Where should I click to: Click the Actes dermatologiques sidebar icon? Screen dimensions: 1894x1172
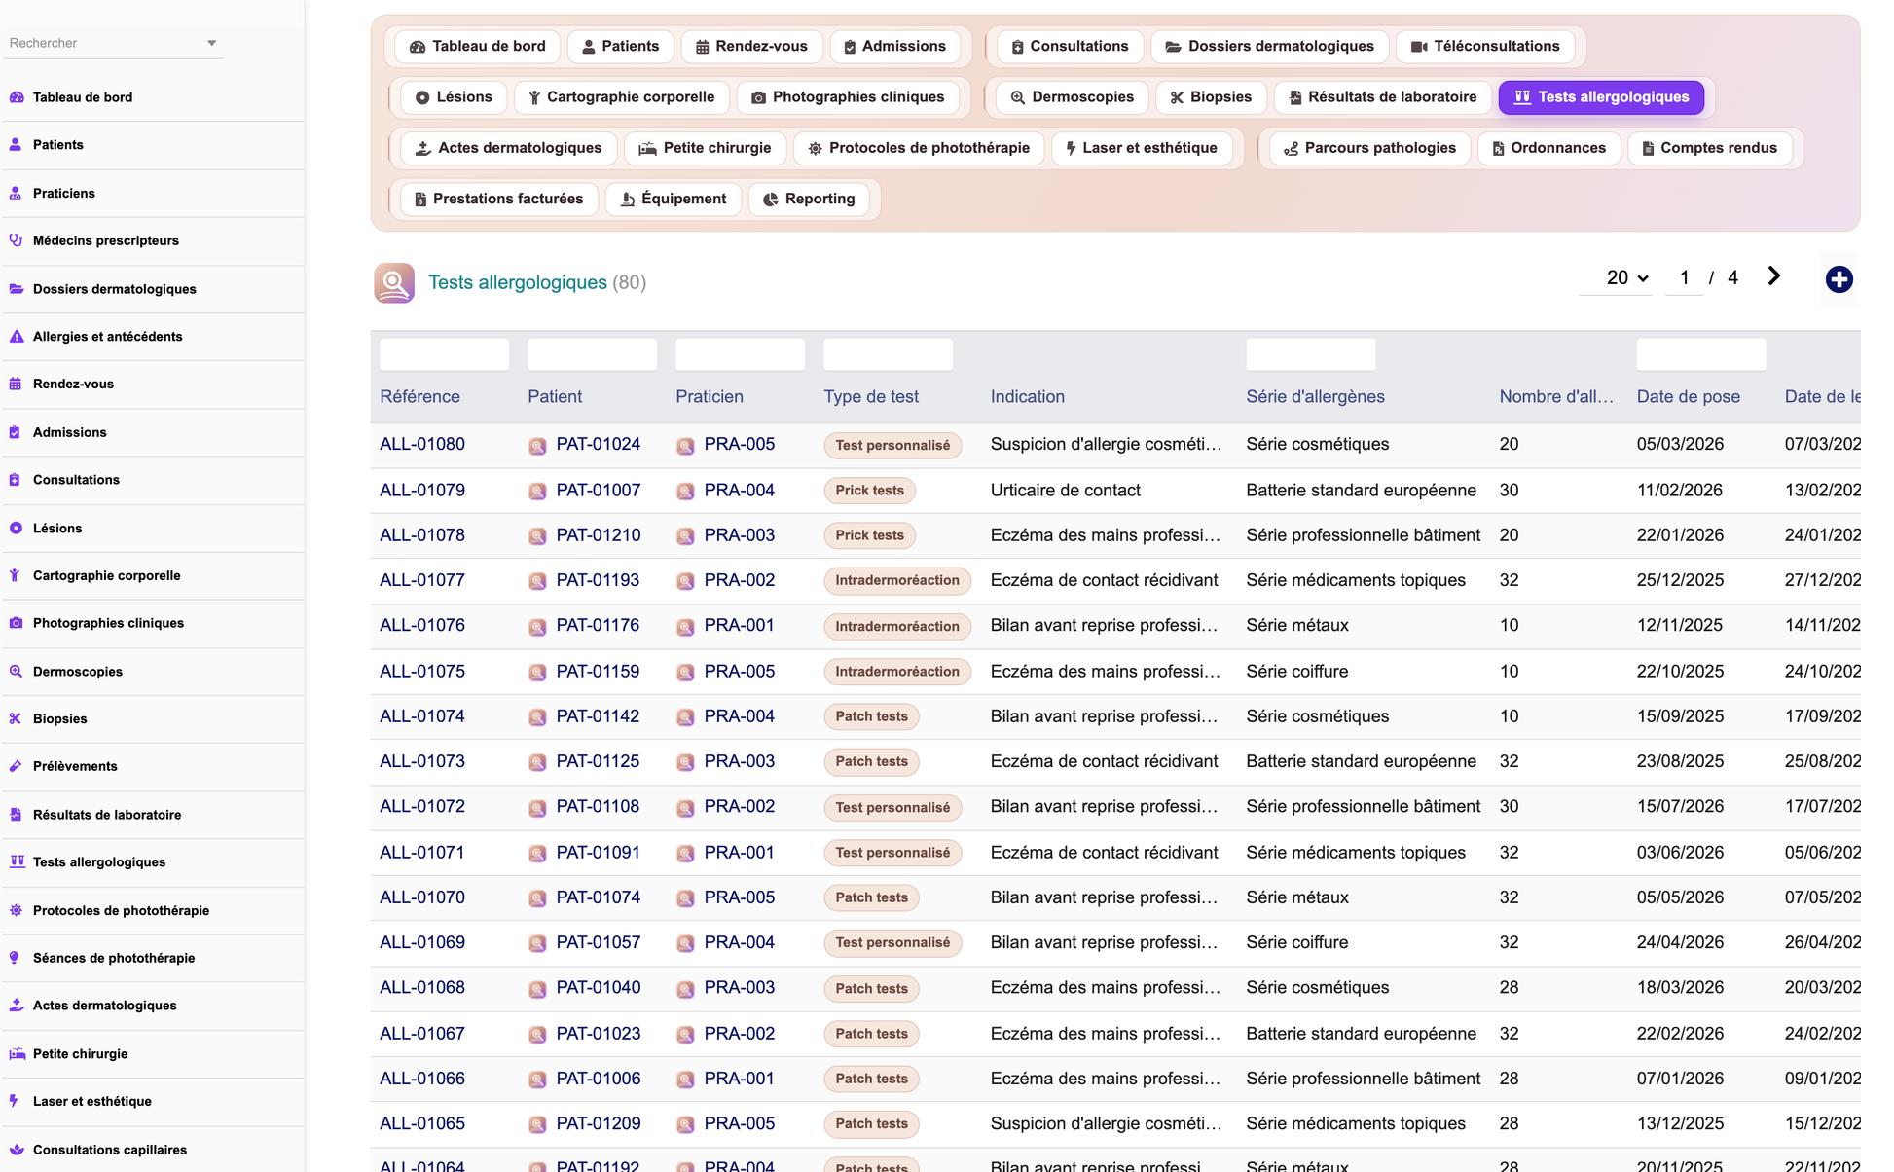(17, 1006)
